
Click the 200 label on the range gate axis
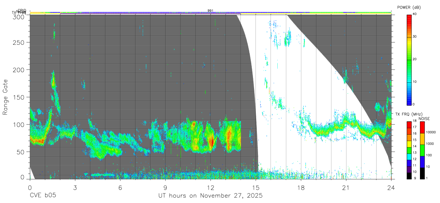[x=19, y=70]
